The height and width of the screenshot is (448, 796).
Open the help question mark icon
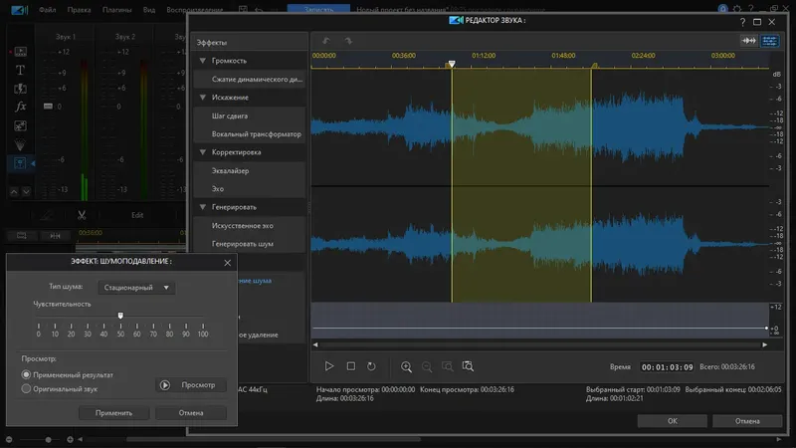742,20
